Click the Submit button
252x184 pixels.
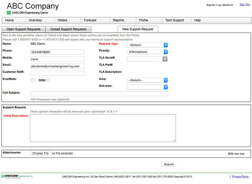(169, 164)
